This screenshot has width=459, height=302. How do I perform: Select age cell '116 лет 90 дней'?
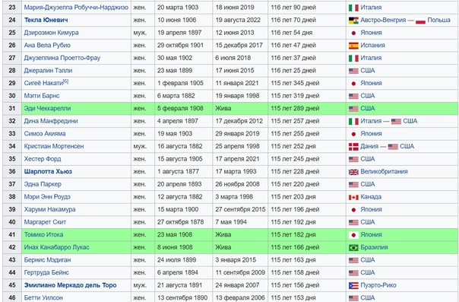pos(293,8)
